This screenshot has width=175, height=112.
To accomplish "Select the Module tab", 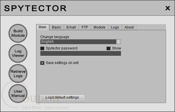I will pyautogui.click(x=99, y=27).
